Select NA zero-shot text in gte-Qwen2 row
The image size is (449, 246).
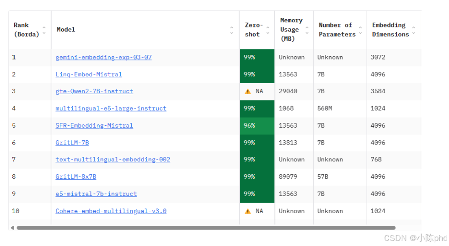point(259,91)
